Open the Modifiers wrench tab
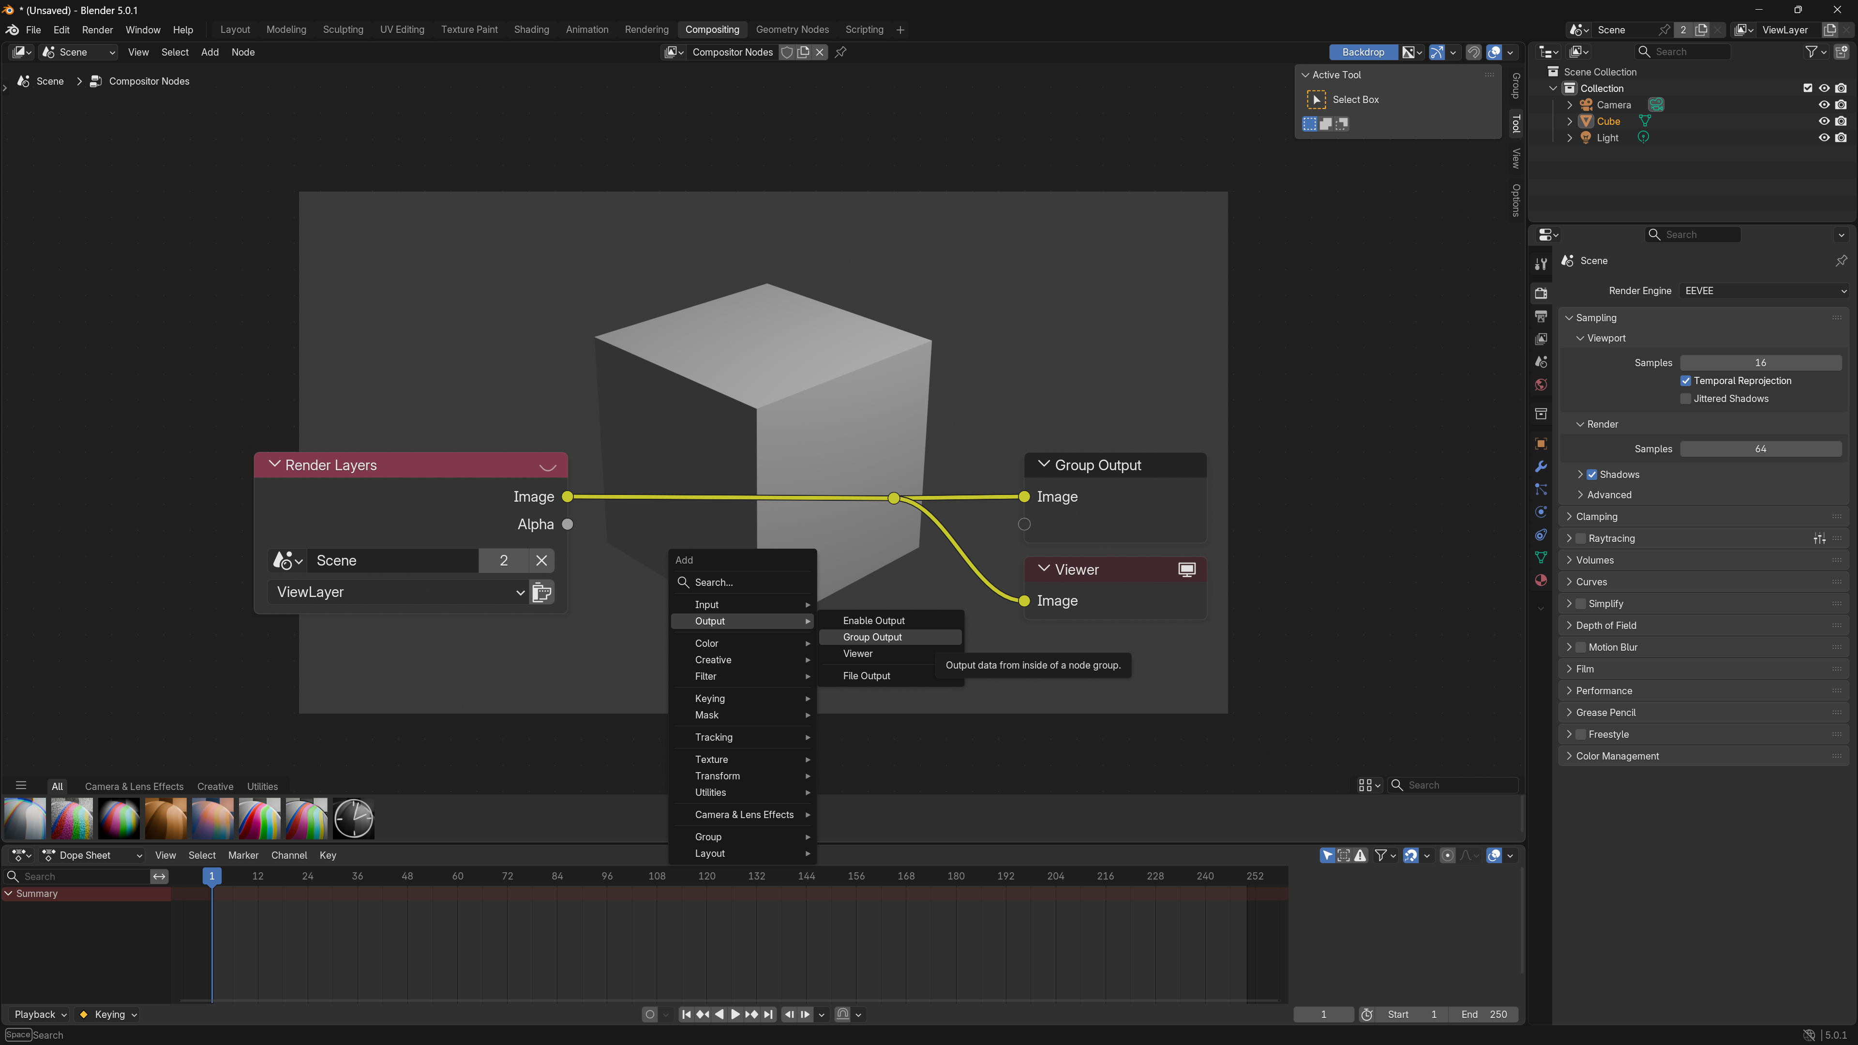 pos(1542,466)
